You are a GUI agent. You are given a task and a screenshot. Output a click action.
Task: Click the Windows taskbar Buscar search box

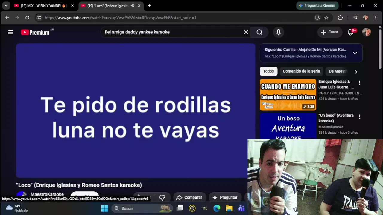[x=142, y=208]
